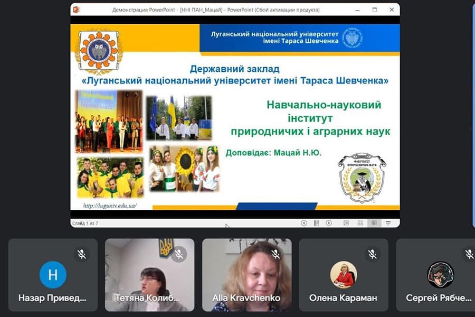Viewport: 475px width, 317px height.
Task: Click the sunflower photo with embroidered shirts
Action: 185,169
